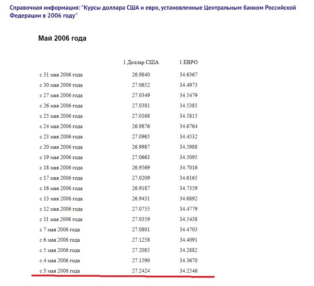Select dollar rate 27.0349

(x=141, y=95)
